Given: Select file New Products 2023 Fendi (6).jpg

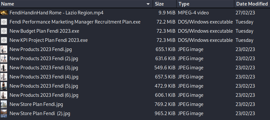Looking at the screenshot, I should tap(44, 95).
